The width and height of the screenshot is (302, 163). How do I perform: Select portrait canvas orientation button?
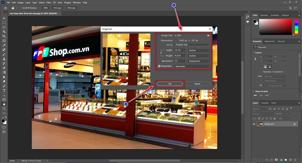coord(265,67)
